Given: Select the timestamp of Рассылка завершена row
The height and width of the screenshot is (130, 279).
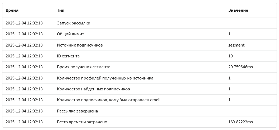Looking at the screenshot, I should (24, 111).
